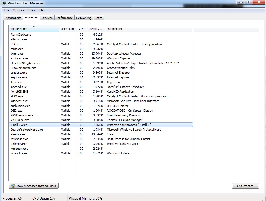
Task: Click Smart Recovery Daemon description
Action: tap(123, 115)
